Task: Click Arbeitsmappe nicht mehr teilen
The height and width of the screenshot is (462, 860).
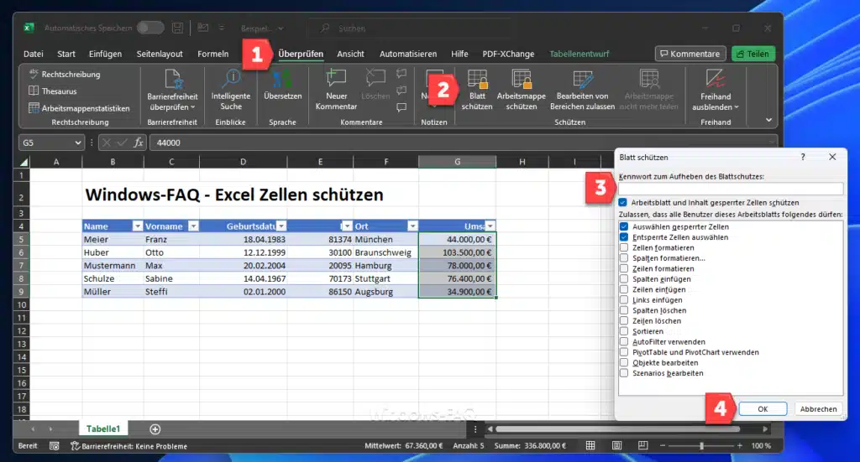Action: pyautogui.click(x=649, y=91)
